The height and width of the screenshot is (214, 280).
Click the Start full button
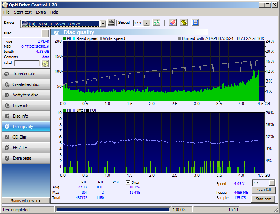pos(264,190)
